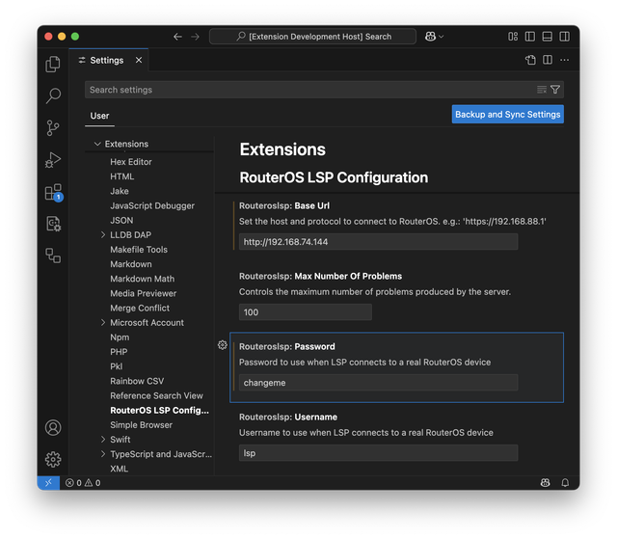This screenshot has width=617, height=539.
Task: Select the User settings tab
Action: coord(99,116)
